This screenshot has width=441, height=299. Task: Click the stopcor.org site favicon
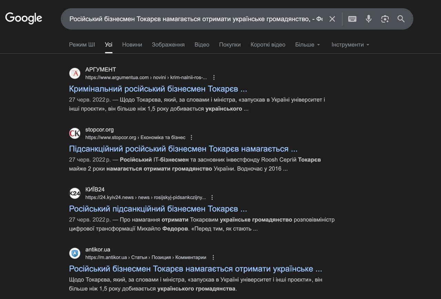pyautogui.click(x=75, y=133)
